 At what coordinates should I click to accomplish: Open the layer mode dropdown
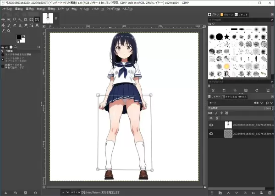pyautogui.click(x=258, y=103)
